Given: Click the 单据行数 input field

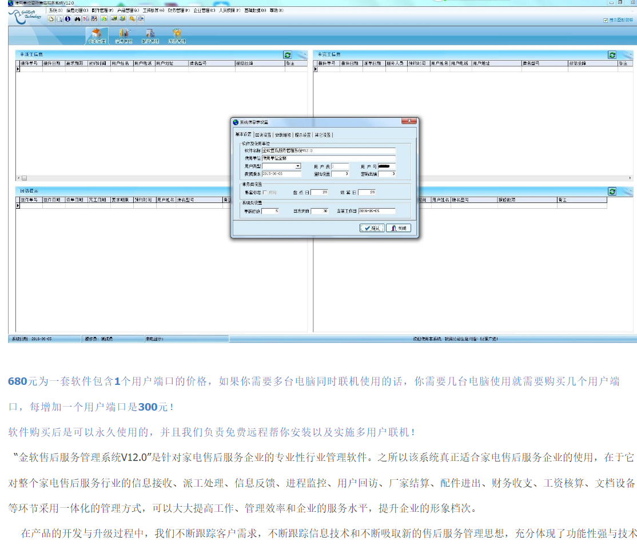Looking at the screenshot, I should pyautogui.click(x=270, y=212).
